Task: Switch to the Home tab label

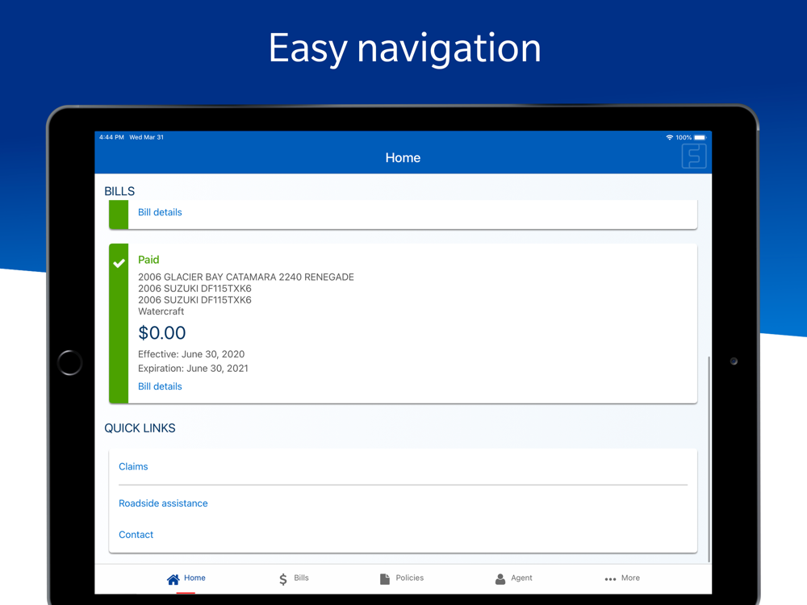Action: click(x=194, y=578)
